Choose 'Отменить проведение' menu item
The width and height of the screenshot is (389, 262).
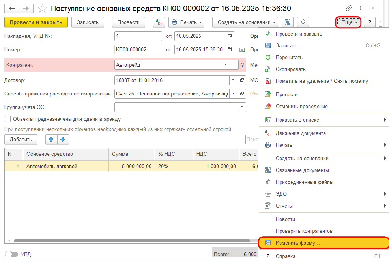click(324, 107)
